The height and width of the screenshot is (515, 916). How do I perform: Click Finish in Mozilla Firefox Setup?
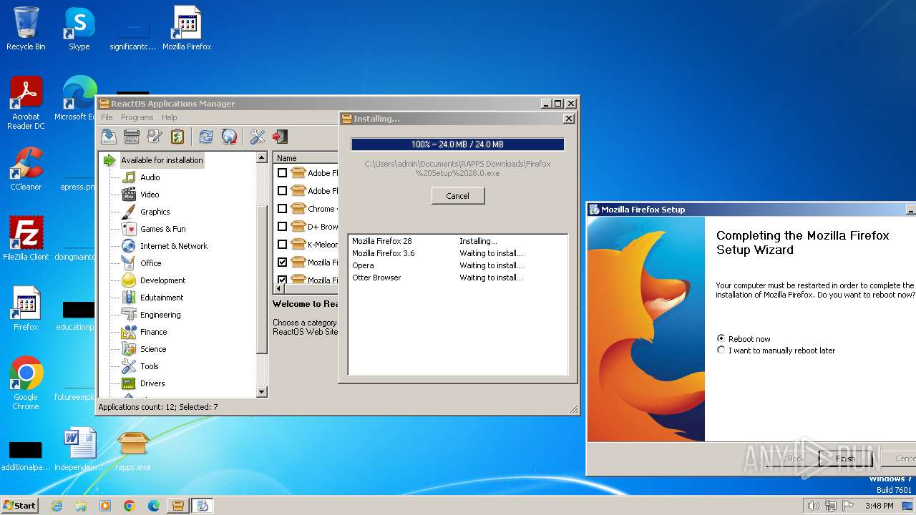(x=845, y=458)
